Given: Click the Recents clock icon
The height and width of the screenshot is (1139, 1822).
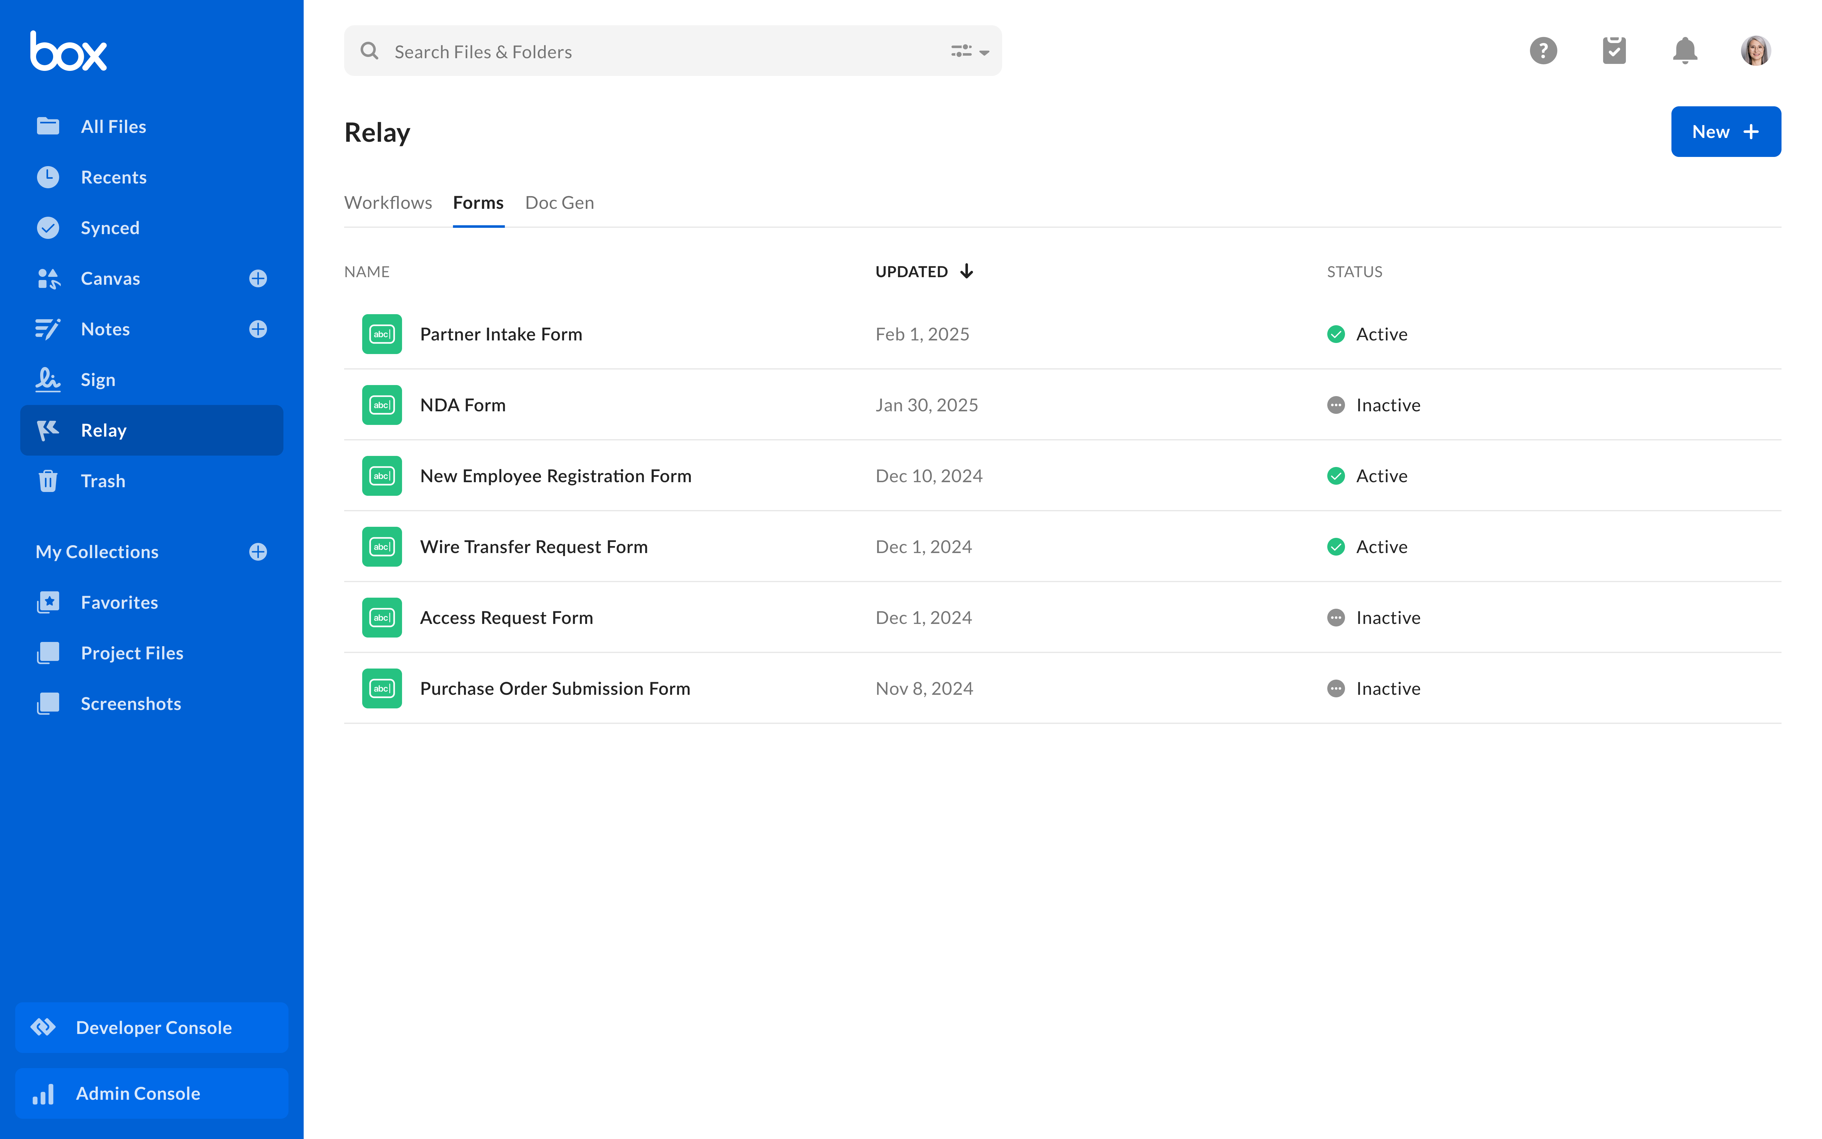Looking at the screenshot, I should tap(47, 177).
